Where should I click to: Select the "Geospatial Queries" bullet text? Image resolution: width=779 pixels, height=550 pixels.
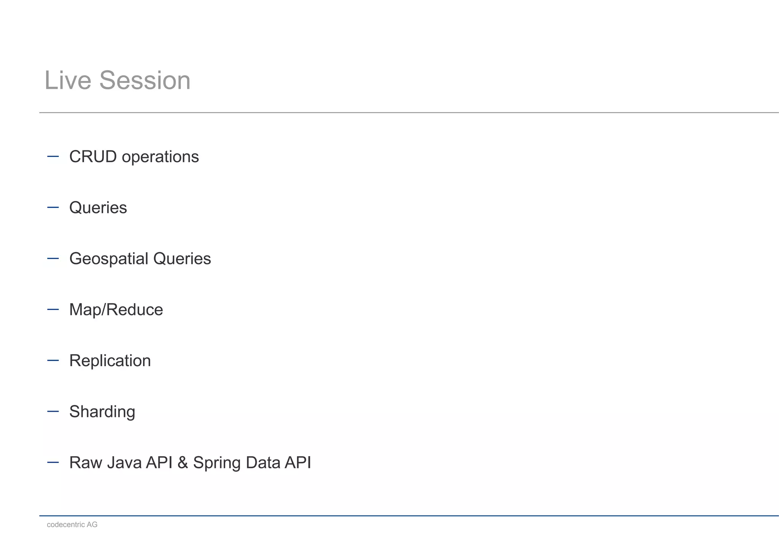click(140, 259)
